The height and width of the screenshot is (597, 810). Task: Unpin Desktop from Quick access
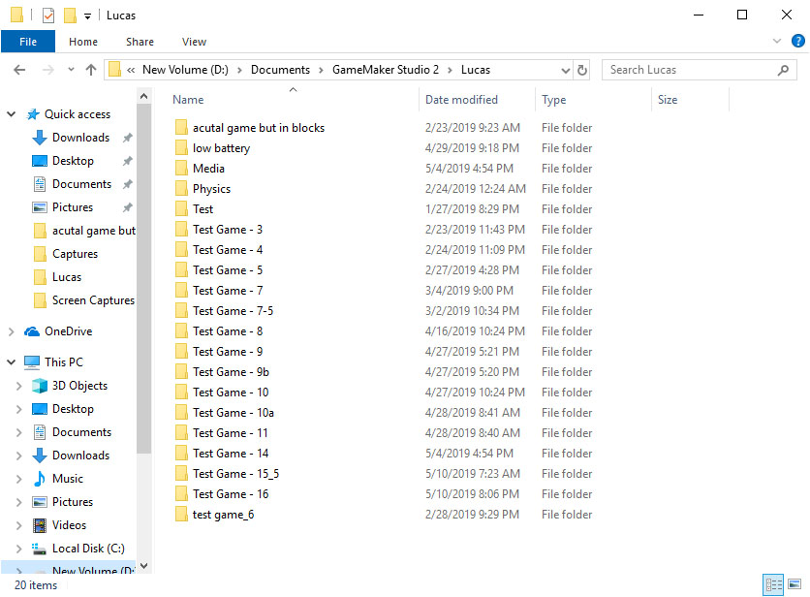(126, 160)
